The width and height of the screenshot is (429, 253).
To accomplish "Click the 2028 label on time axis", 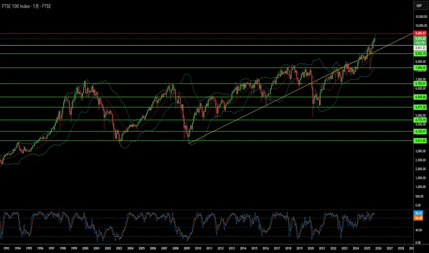I will pos(401,248).
